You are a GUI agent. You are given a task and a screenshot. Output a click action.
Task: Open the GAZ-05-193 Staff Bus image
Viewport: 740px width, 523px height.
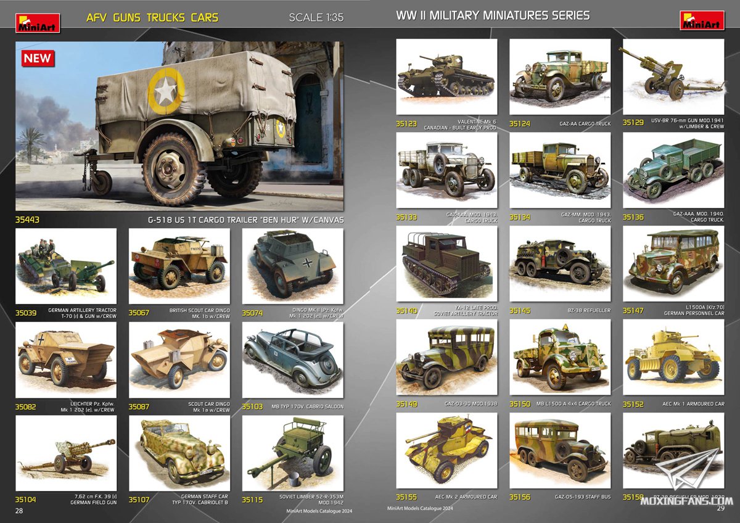point(560,450)
